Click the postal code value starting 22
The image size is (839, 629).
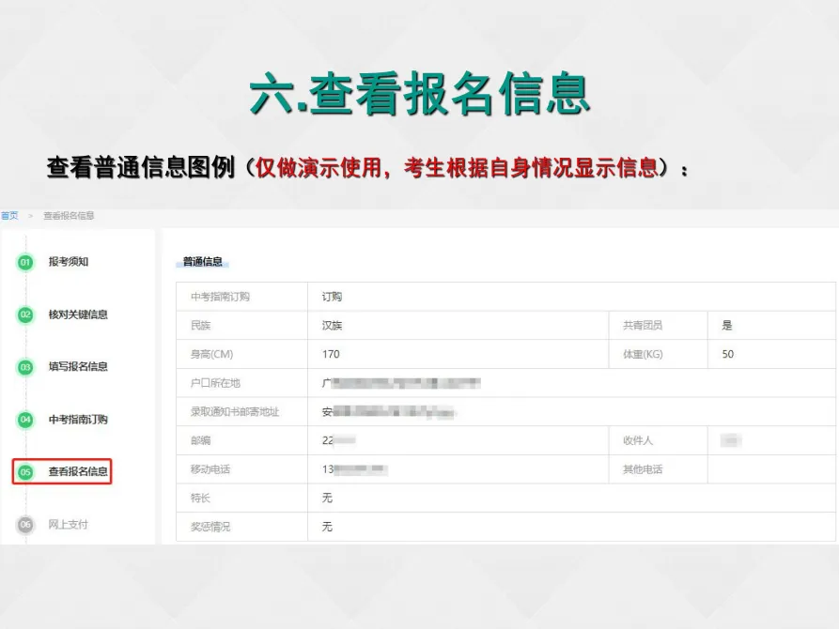pyautogui.click(x=339, y=440)
